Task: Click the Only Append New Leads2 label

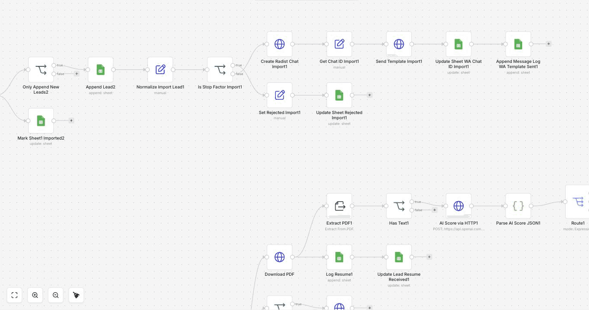Action: click(41, 90)
